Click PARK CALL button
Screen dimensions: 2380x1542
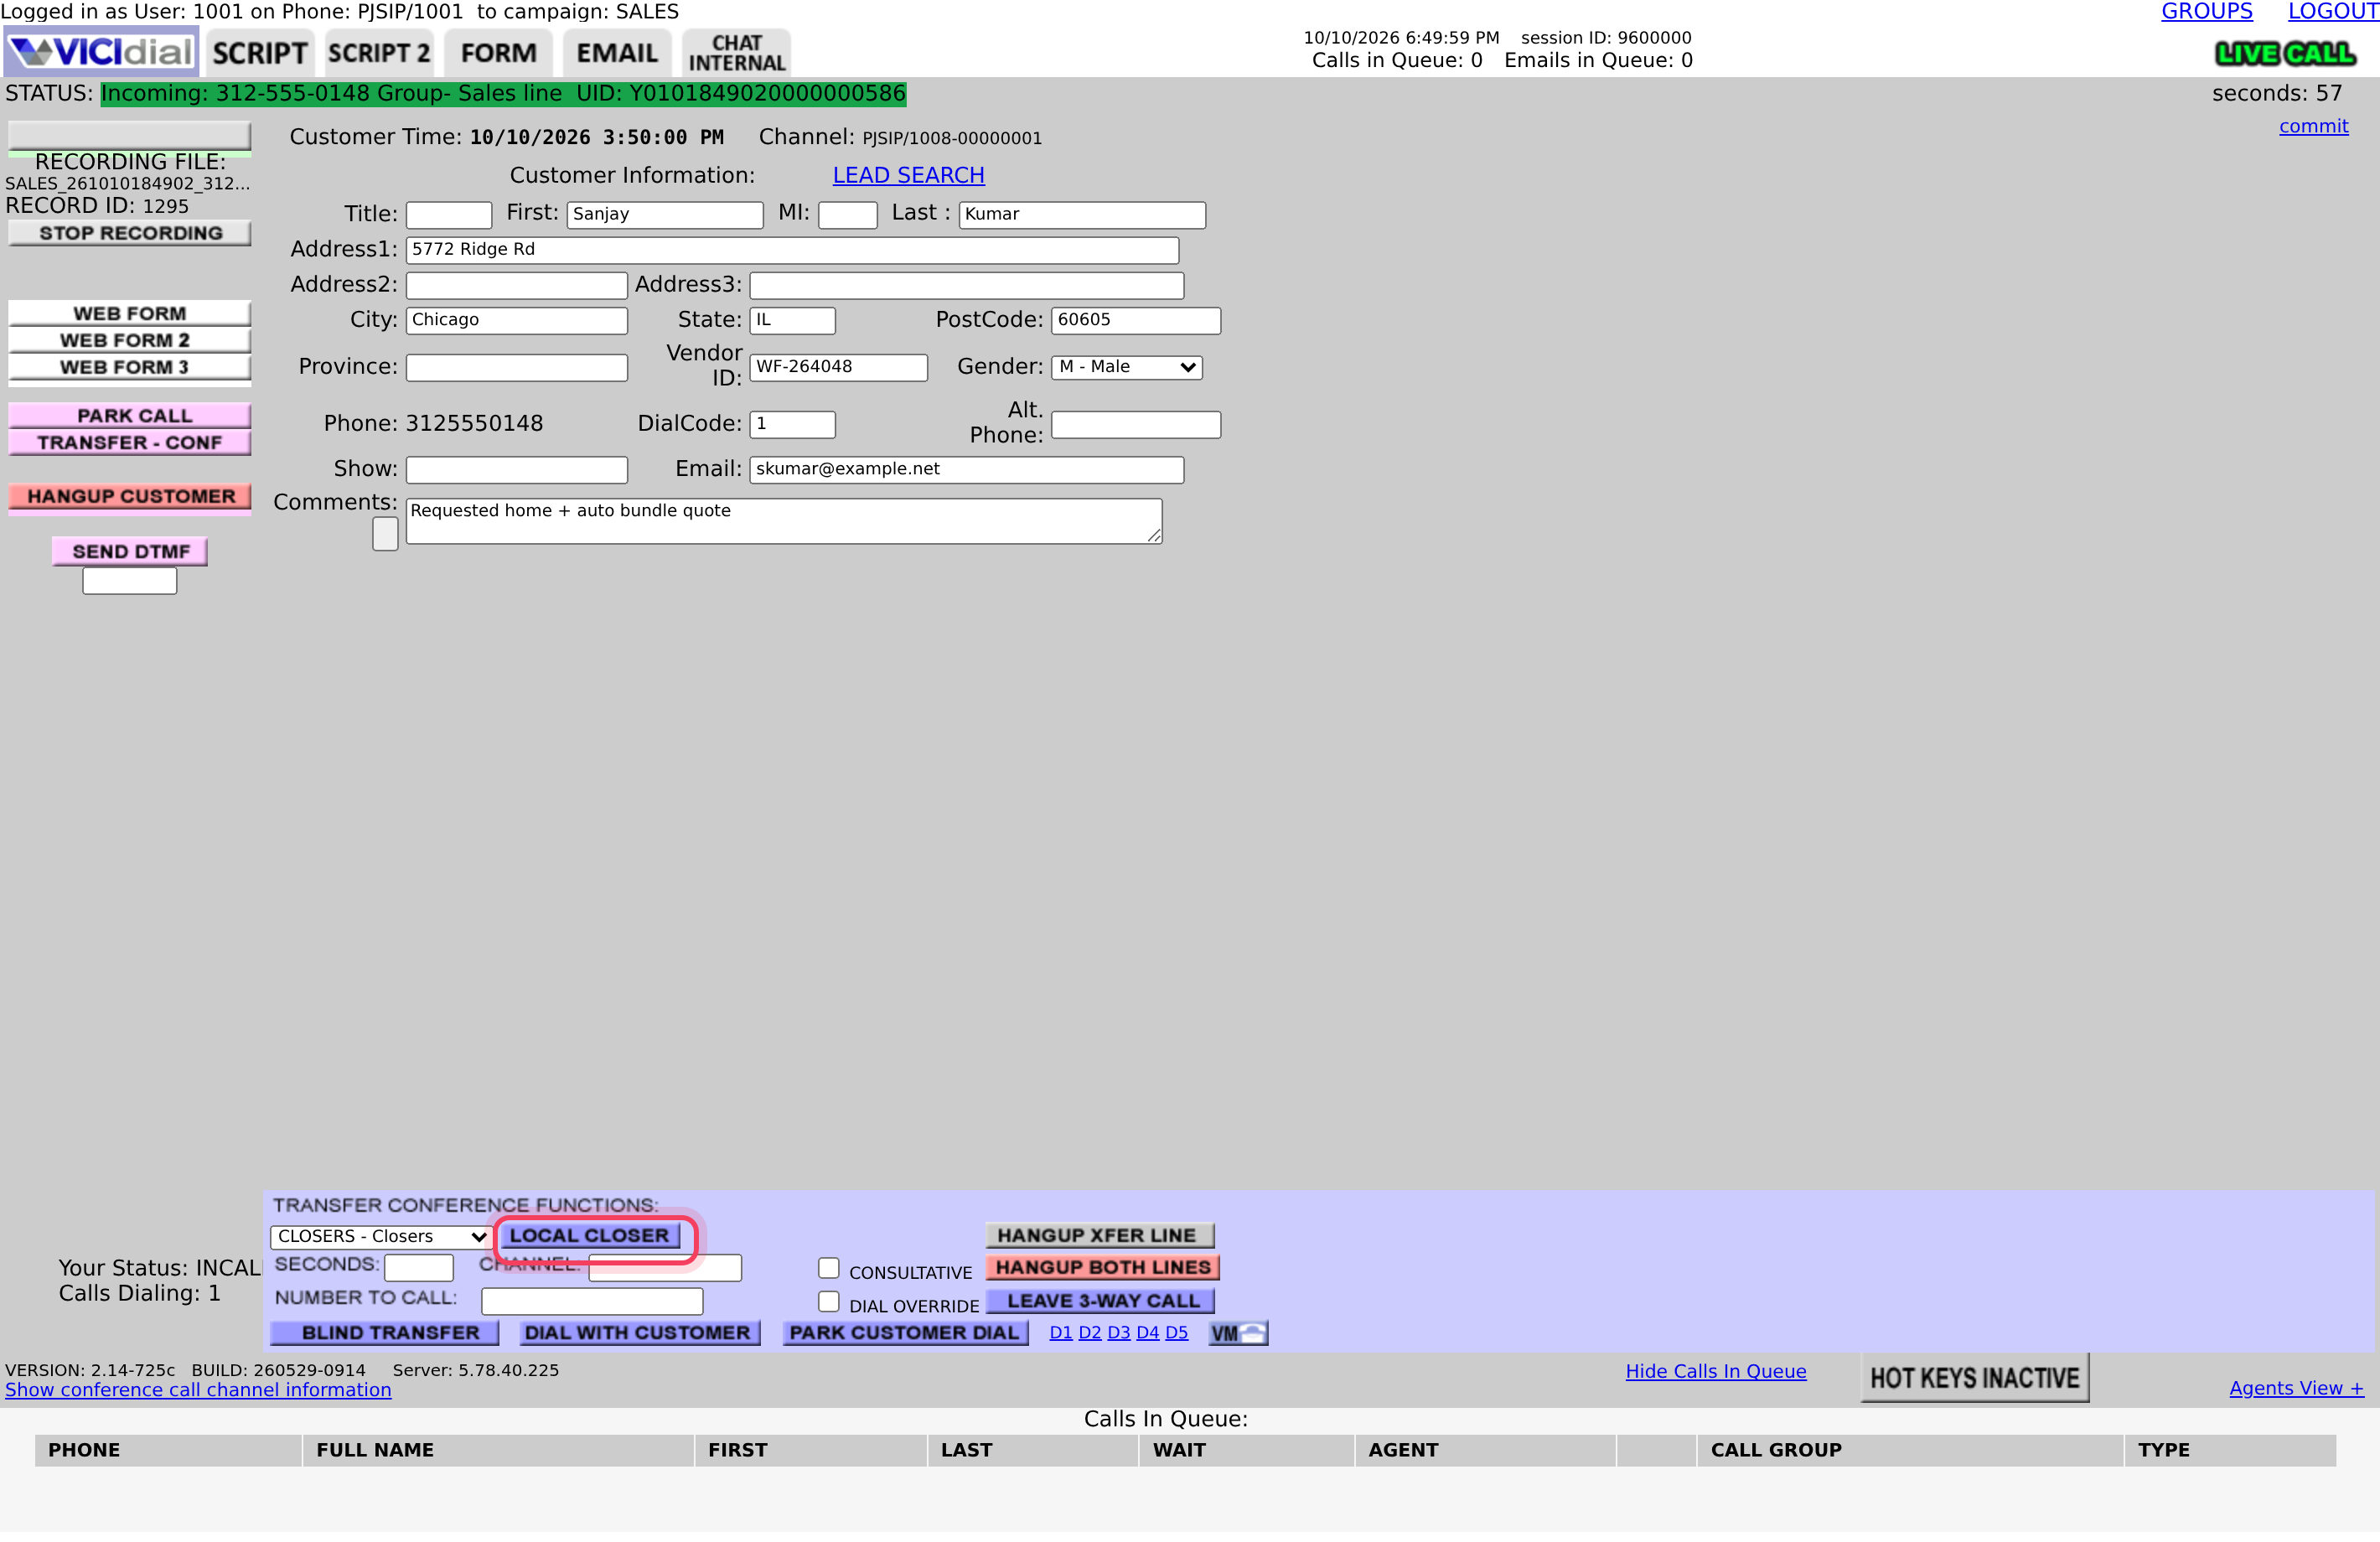pyautogui.click(x=130, y=416)
